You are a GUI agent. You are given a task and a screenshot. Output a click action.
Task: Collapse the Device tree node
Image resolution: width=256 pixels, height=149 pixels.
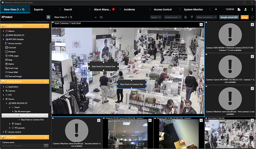(3, 99)
